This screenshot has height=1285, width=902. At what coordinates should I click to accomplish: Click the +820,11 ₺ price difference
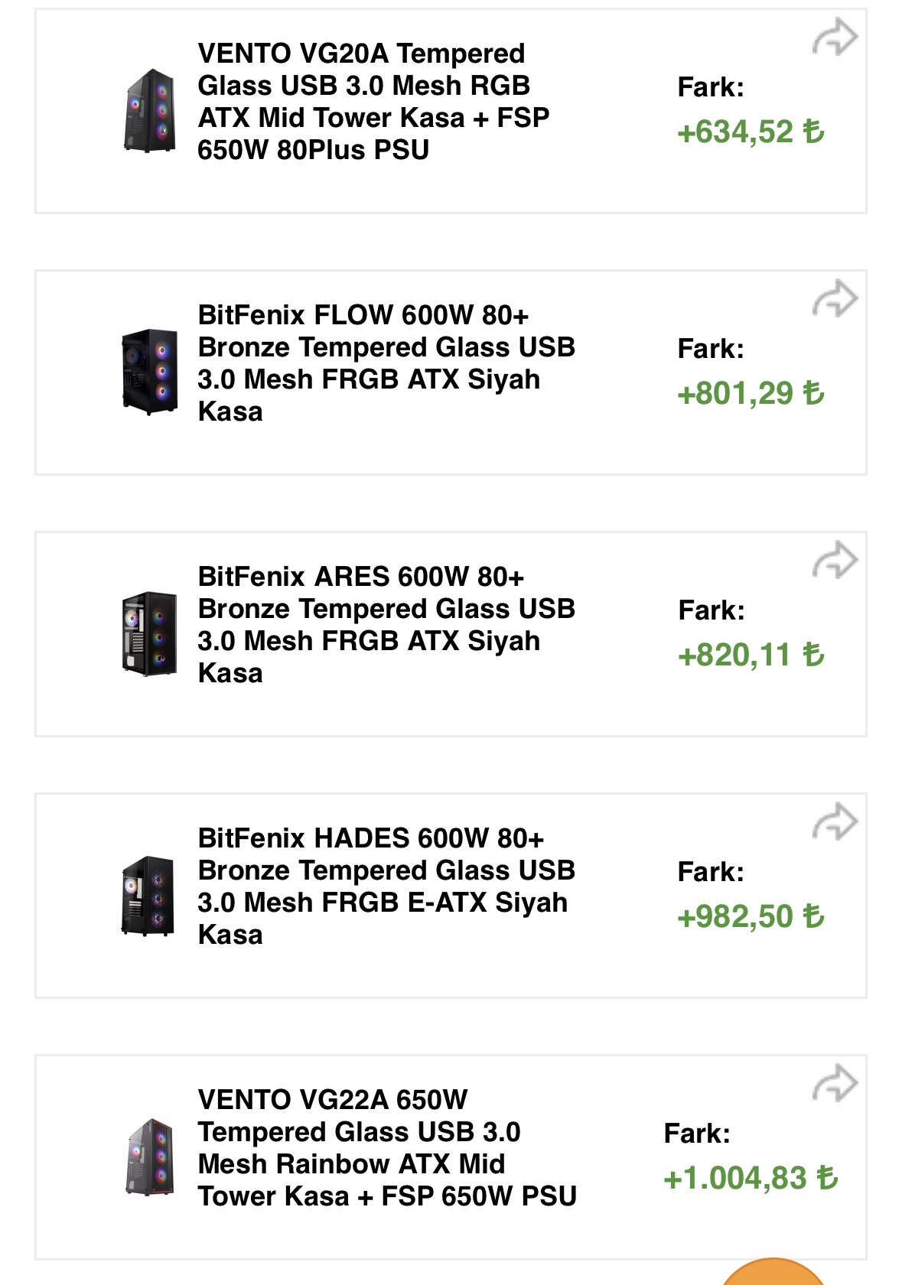[x=751, y=656]
